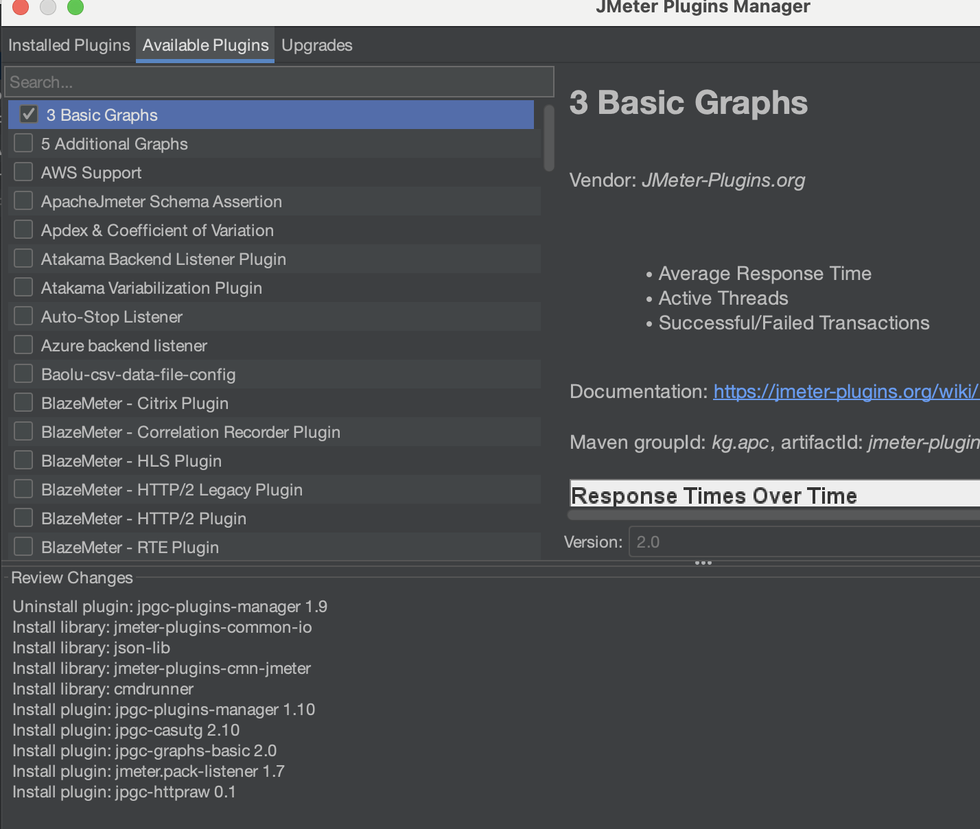Click Uninstall plugin jpgc-plugins-manager 1.9 line
This screenshot has height=829, width=980.
[170, 607]
